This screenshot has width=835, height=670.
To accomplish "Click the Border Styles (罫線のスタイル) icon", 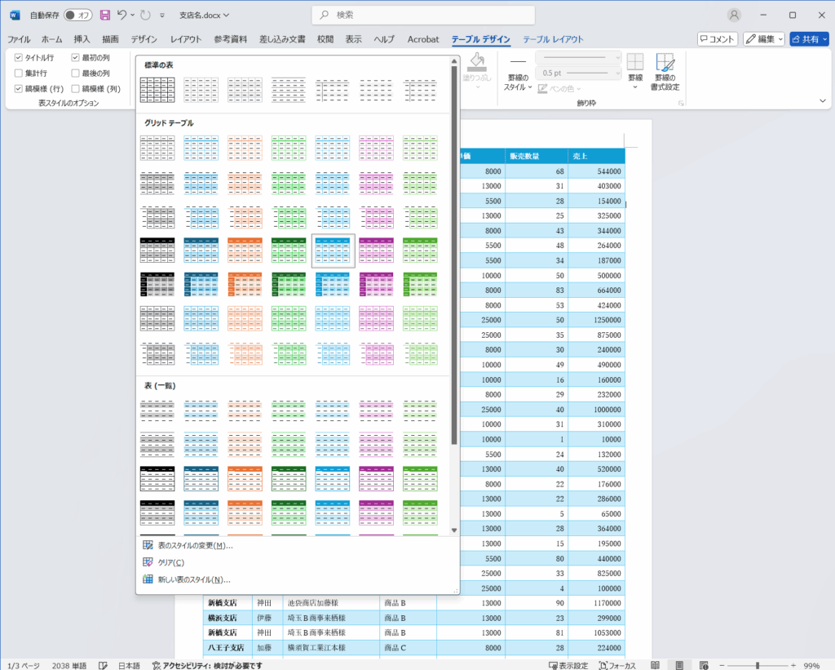I will tap(518, 72).
